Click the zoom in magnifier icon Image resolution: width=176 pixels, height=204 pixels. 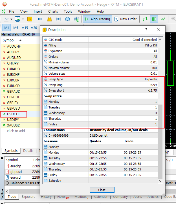(x=173, y=19)
